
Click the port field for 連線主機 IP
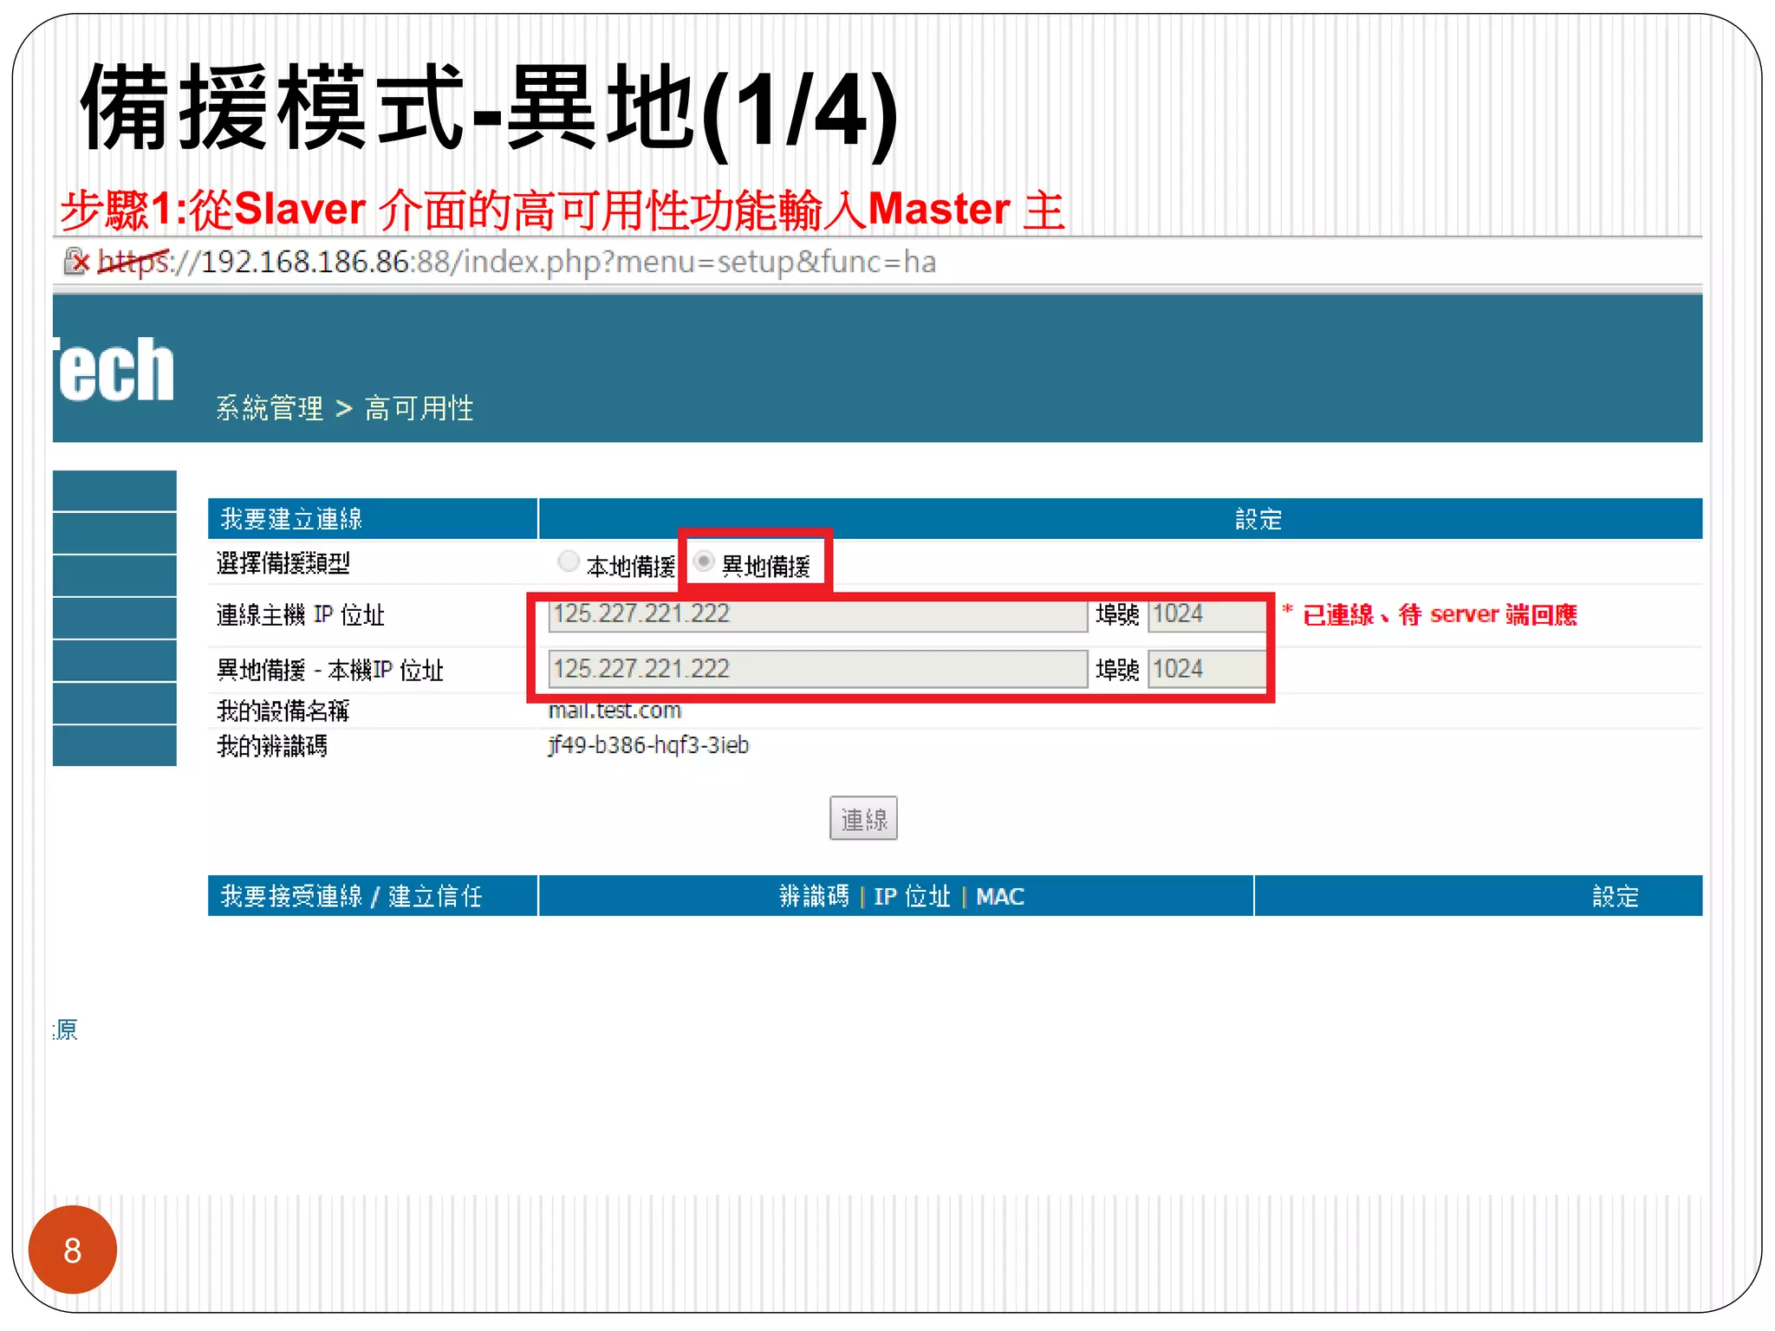coord(1206,614)
